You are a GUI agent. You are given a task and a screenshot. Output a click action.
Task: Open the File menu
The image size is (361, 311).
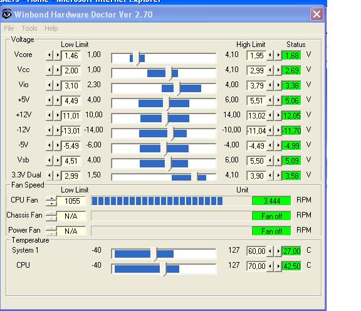click(x=9, y=28)
